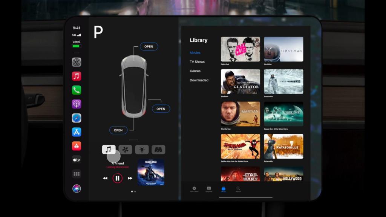The image size is (386, 217).
Task: Open the Downloaded section
Action: point(199,80)
